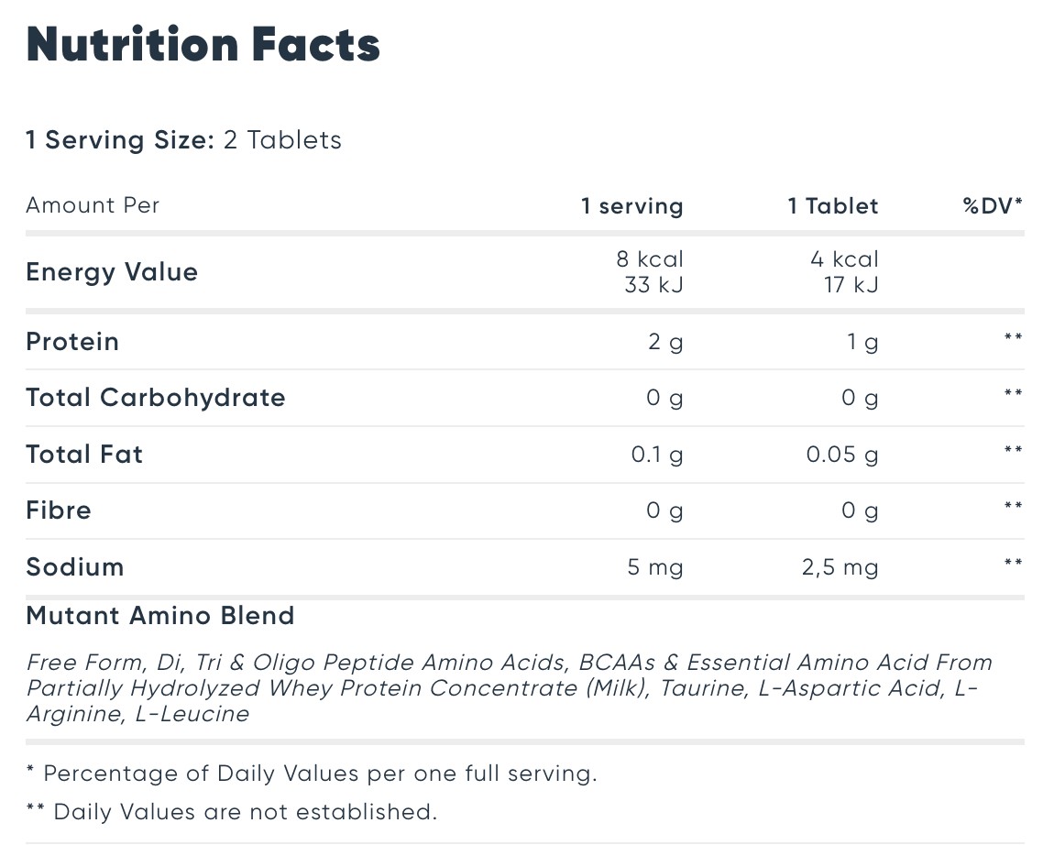Viewport: 1054px width, 845px height.
Task: Select the Protein row label
Action: pos(71,342)
